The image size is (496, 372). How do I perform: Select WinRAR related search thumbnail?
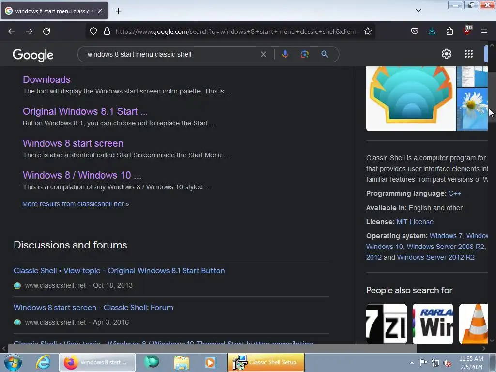coord(433,324)
